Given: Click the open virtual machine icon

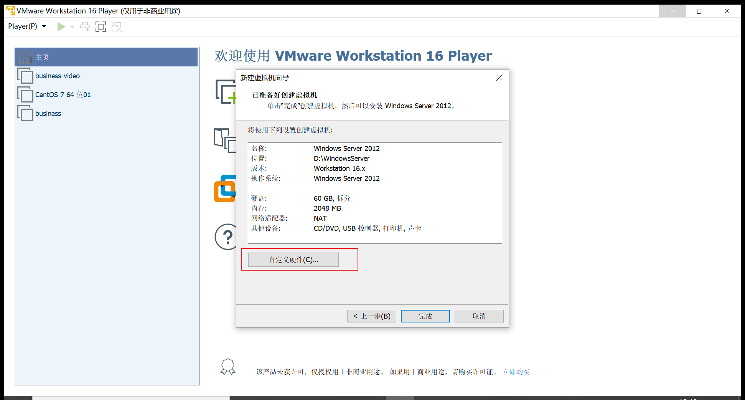Looking at the screenshot, I should click(x=224, y=140).
